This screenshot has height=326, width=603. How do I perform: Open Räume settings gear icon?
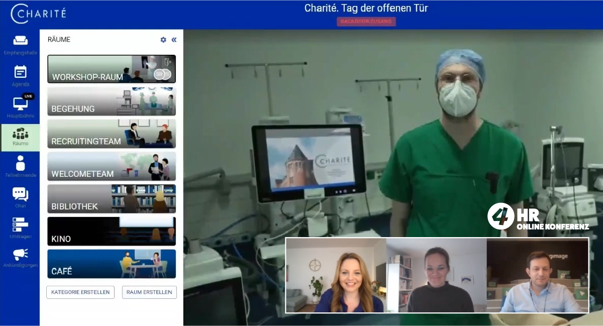click(163, 40)
